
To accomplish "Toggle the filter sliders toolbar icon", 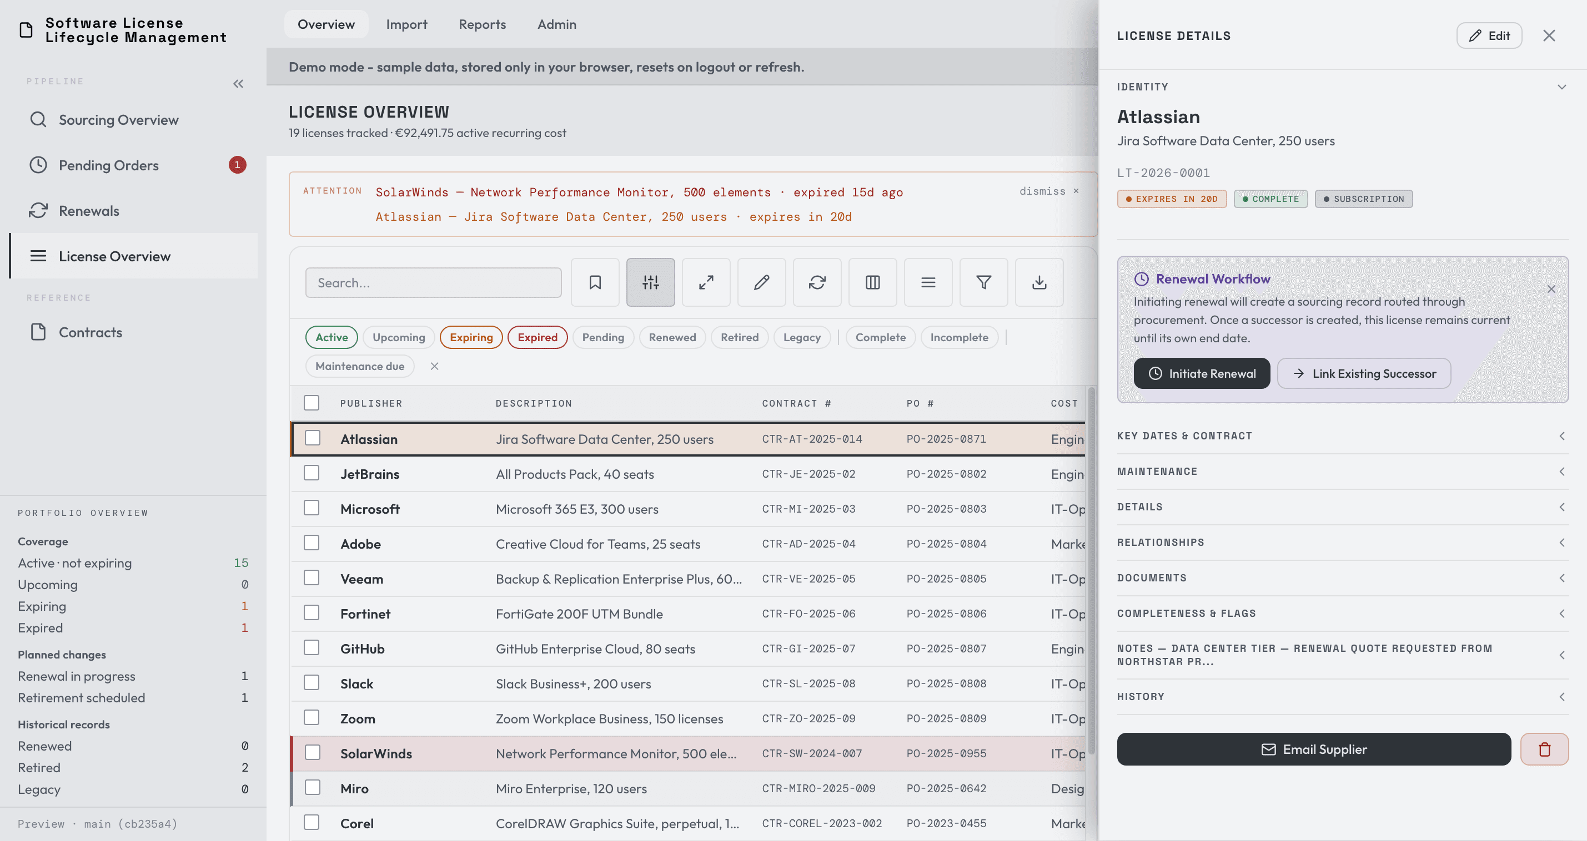I will [650, 282].
